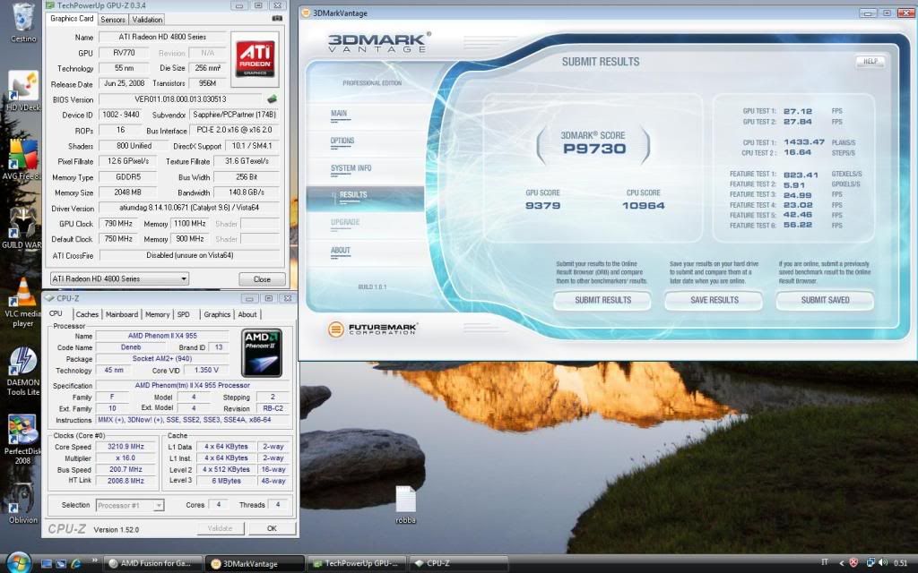This screenshot has height=573, width=918.
Task: Switch to TechPowerUp GPU-Z taskbar button
Action: 356,564
